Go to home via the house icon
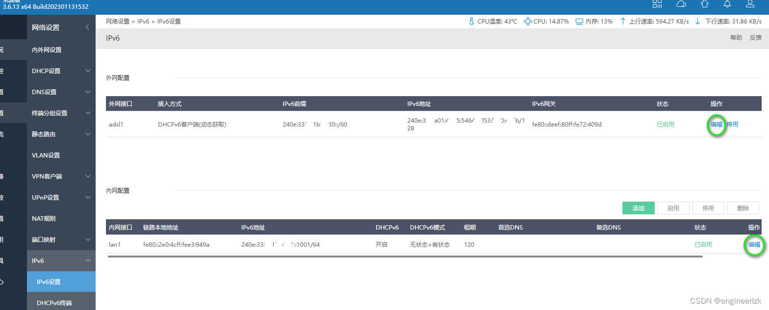 [704, 4]
